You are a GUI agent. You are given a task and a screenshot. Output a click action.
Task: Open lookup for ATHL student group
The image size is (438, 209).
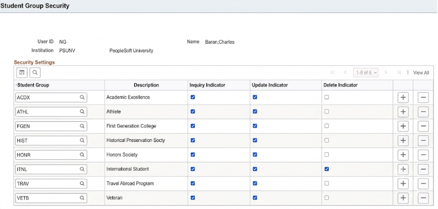tap(82, 112)
